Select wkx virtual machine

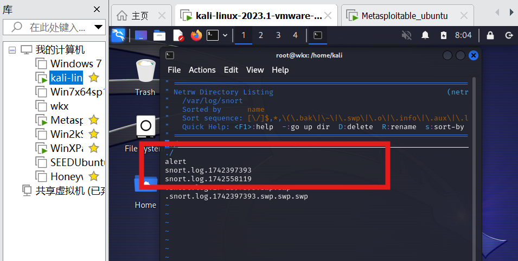[60, 106]
